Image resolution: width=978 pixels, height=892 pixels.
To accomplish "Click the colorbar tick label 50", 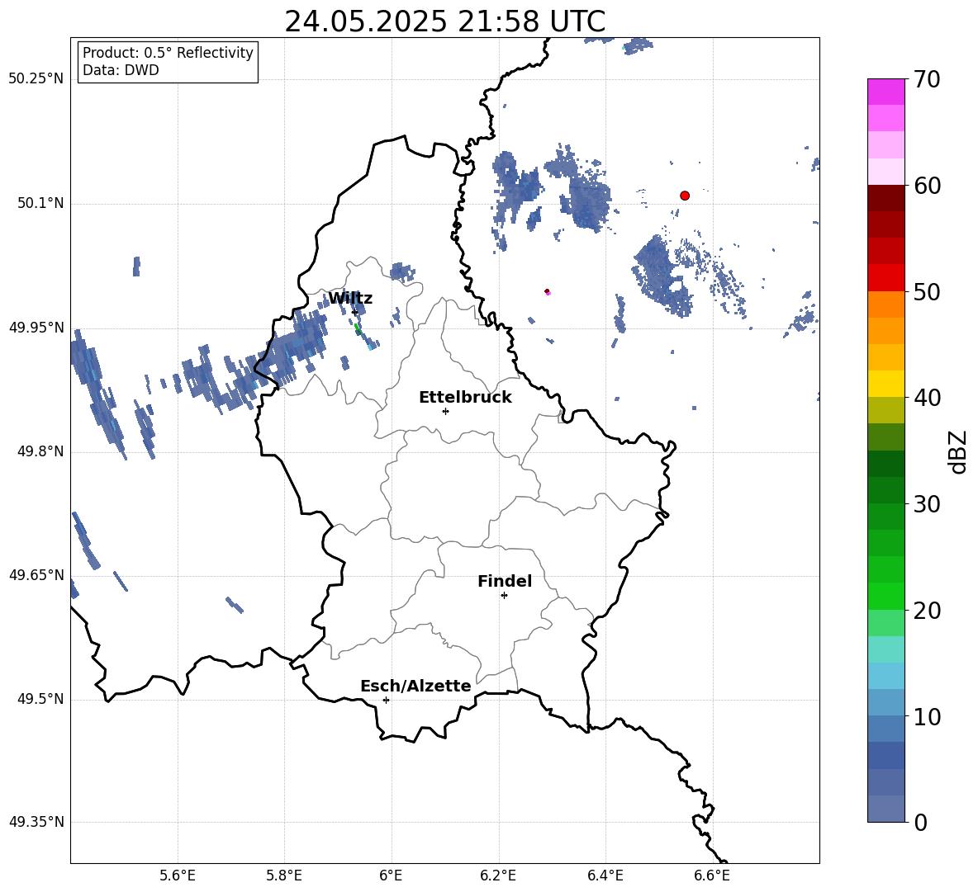I will (927, 291).
